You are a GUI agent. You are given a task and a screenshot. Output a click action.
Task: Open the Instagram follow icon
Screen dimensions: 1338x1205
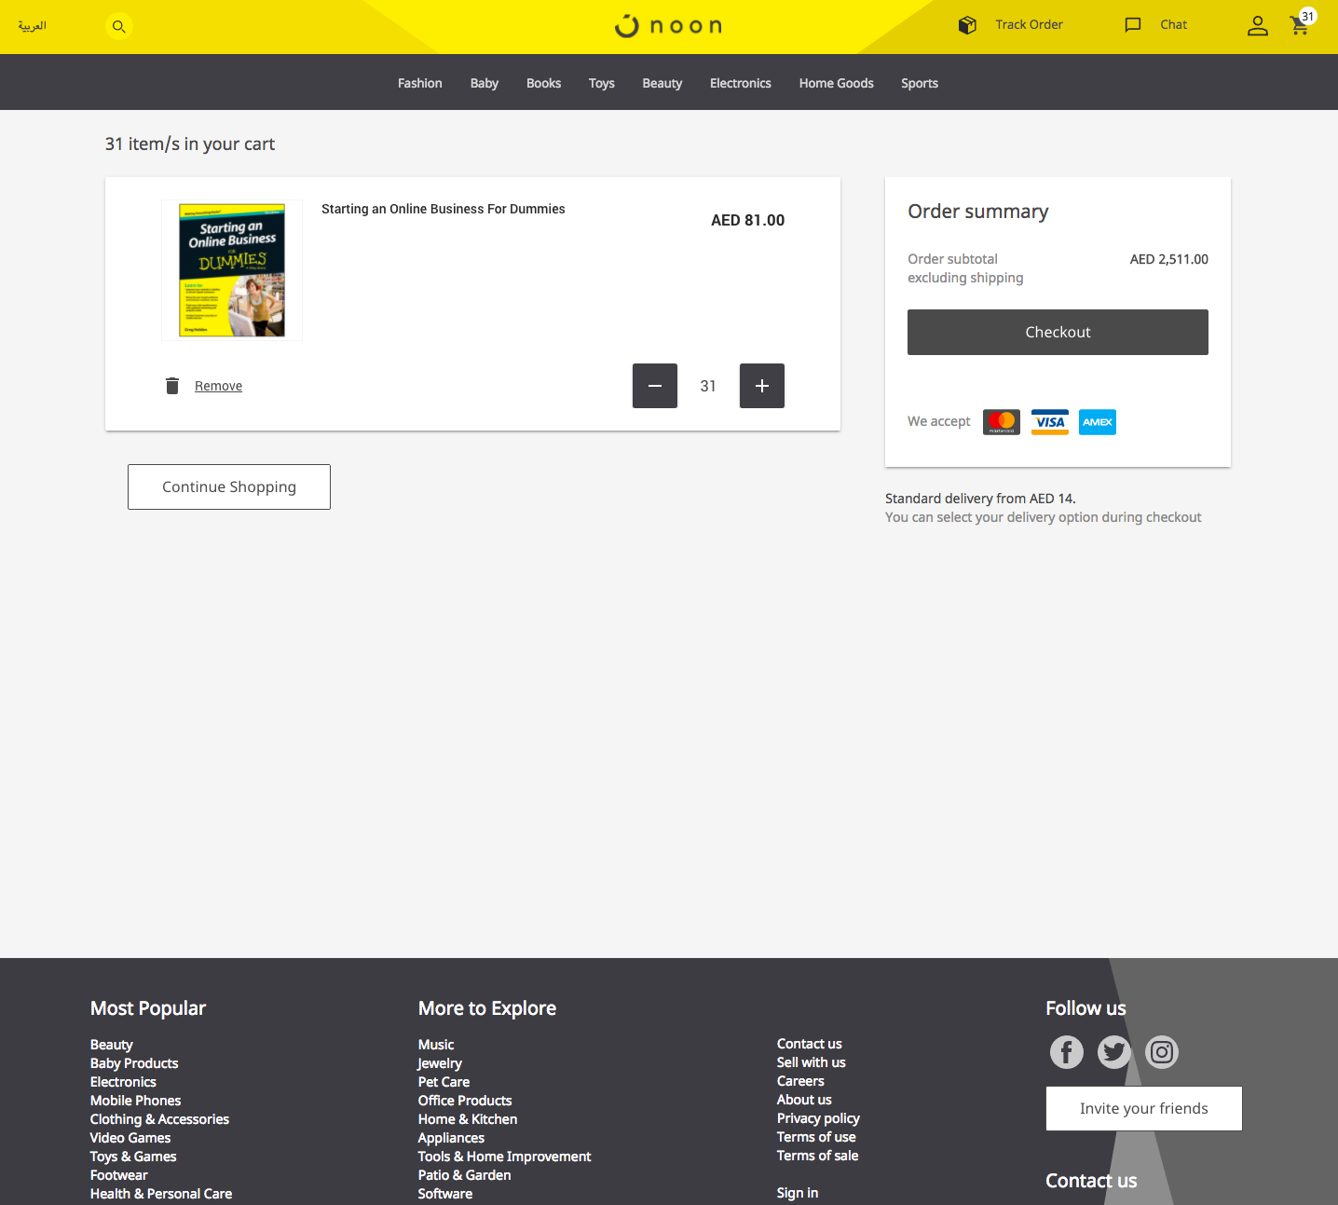1162,1052
